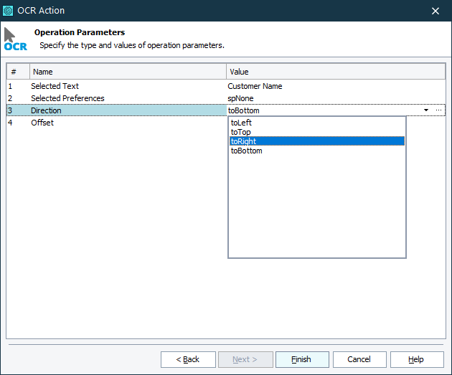
Task: Go back with the Back button
Action: 188,359
